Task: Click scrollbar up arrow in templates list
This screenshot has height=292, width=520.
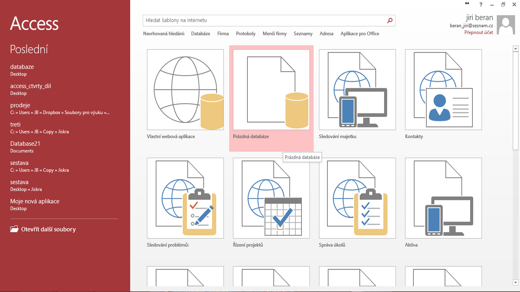Action: point(515,48)
